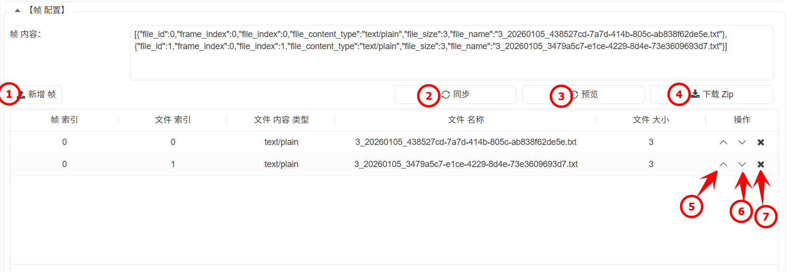Viewport: 792px width, 272px height.
Task: Open 预览 preview button
Action: [584, 94]
